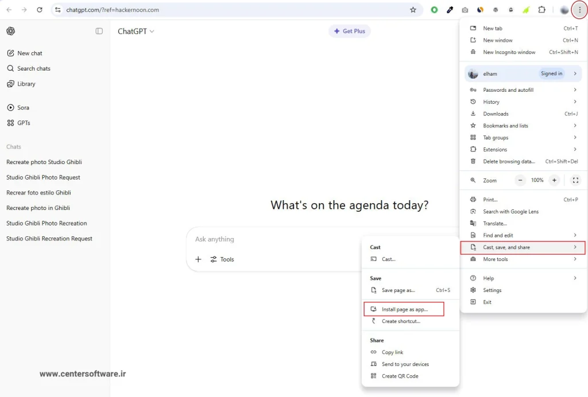Screen dimensions: 588x397
Task: Open the ChatGPT model dropdown
Action: [x=136, y=31]
